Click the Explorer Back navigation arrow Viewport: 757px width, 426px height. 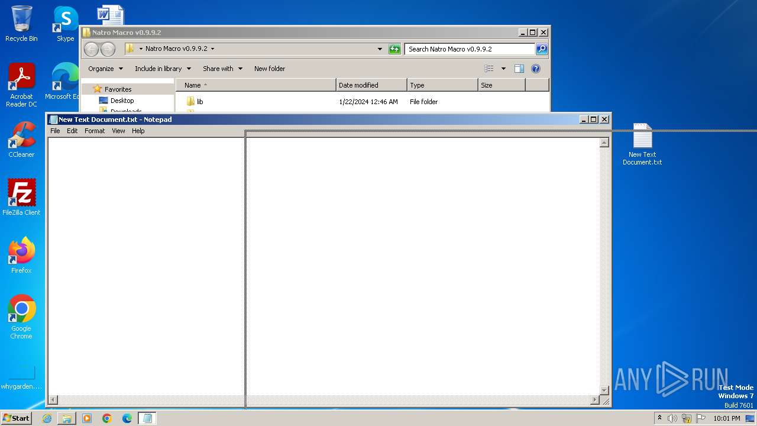(x=91, y=49)
